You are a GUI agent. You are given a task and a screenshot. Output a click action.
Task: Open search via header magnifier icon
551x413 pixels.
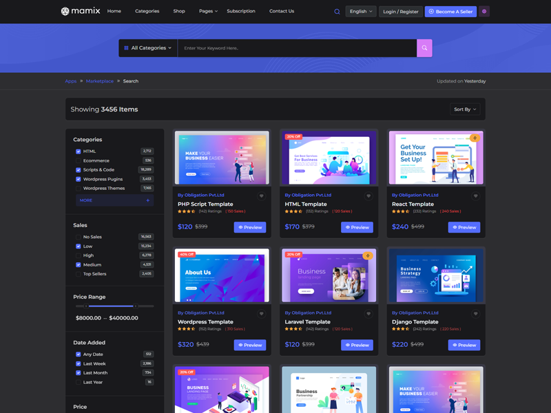337,12
